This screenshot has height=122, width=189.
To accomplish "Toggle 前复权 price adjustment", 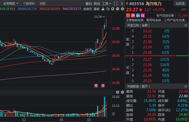I will (x=87, y=9).
